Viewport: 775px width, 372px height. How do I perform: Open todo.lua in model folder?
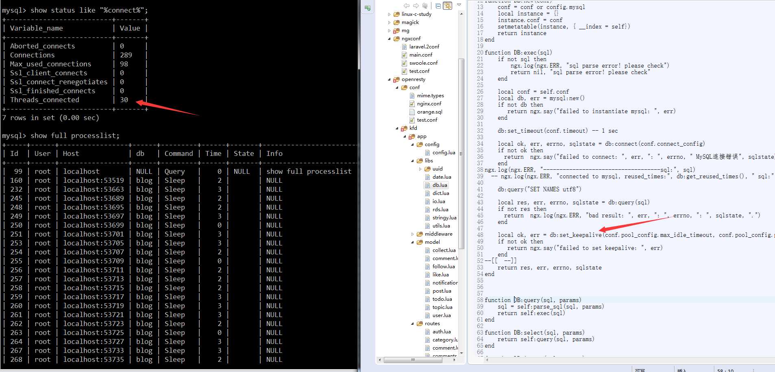[442, 299]
